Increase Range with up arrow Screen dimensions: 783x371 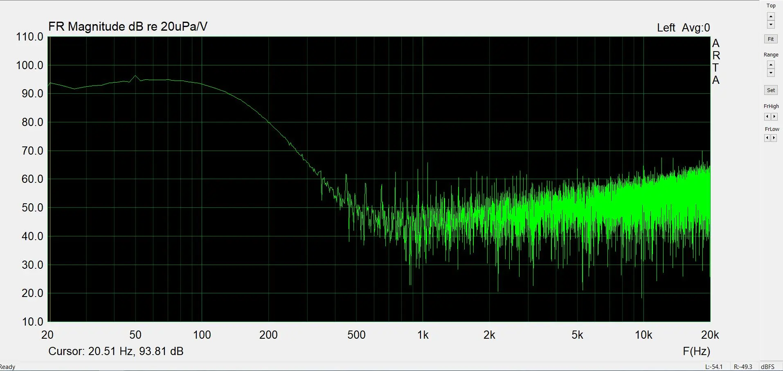[771, 65]
